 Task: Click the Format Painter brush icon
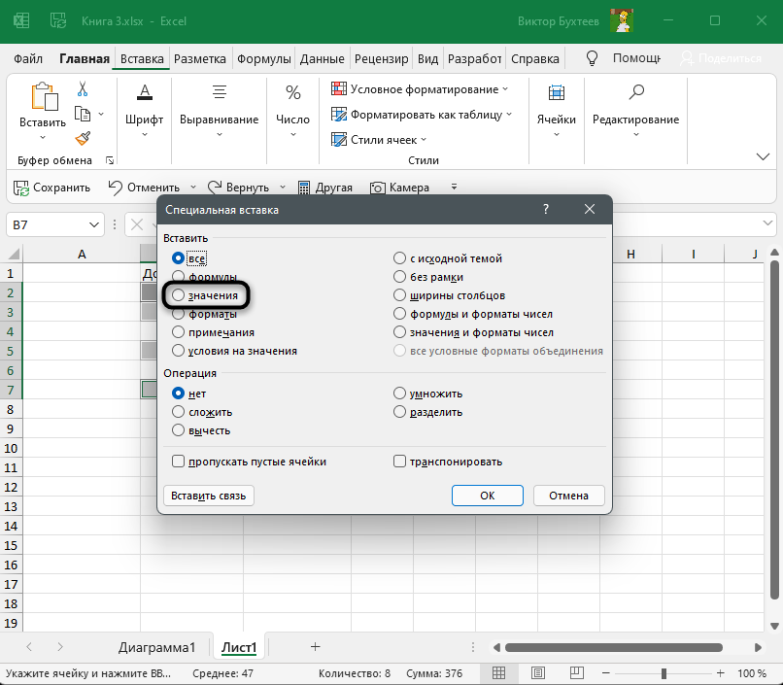[83, 138]
